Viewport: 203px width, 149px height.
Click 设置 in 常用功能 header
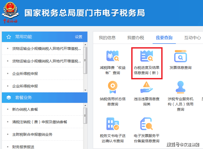[x=79, y=37]
